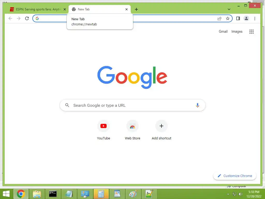The width and height of the screenshot is (265, 199).
Task: Open the Gmail link
Action: pyautogui.click(x=223, y=31)
